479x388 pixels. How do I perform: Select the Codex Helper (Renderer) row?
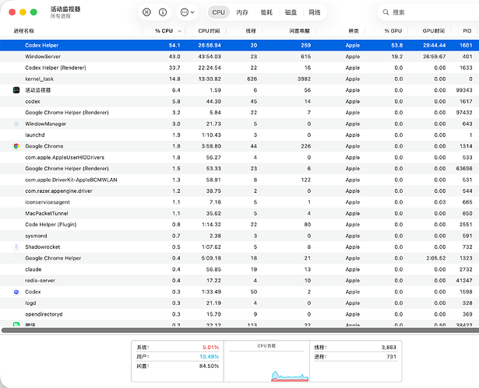click(240, 68)
